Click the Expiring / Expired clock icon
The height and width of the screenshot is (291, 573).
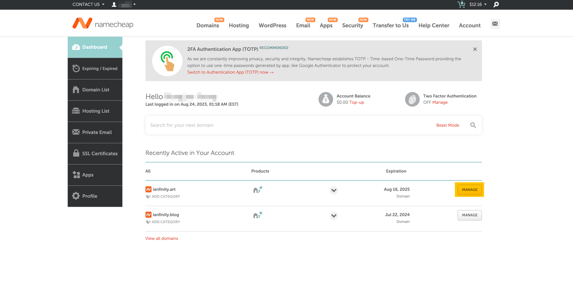tap(76, 68)
